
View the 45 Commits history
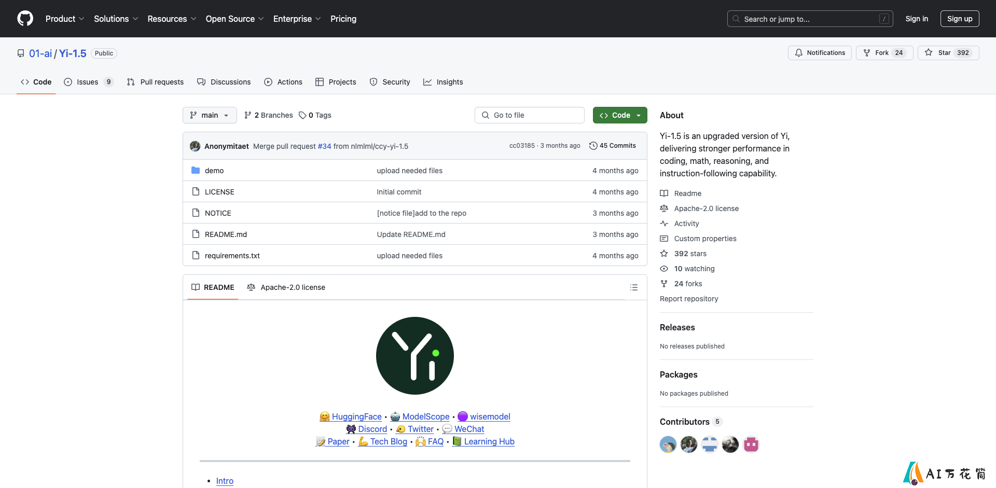click(613, 146)
